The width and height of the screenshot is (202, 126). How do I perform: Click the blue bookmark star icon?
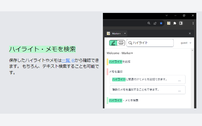pos(161,23)
